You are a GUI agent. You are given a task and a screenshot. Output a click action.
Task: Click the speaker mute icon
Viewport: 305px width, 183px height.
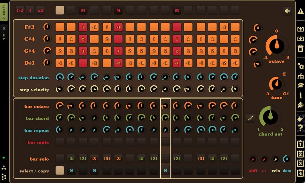[287, 11]
